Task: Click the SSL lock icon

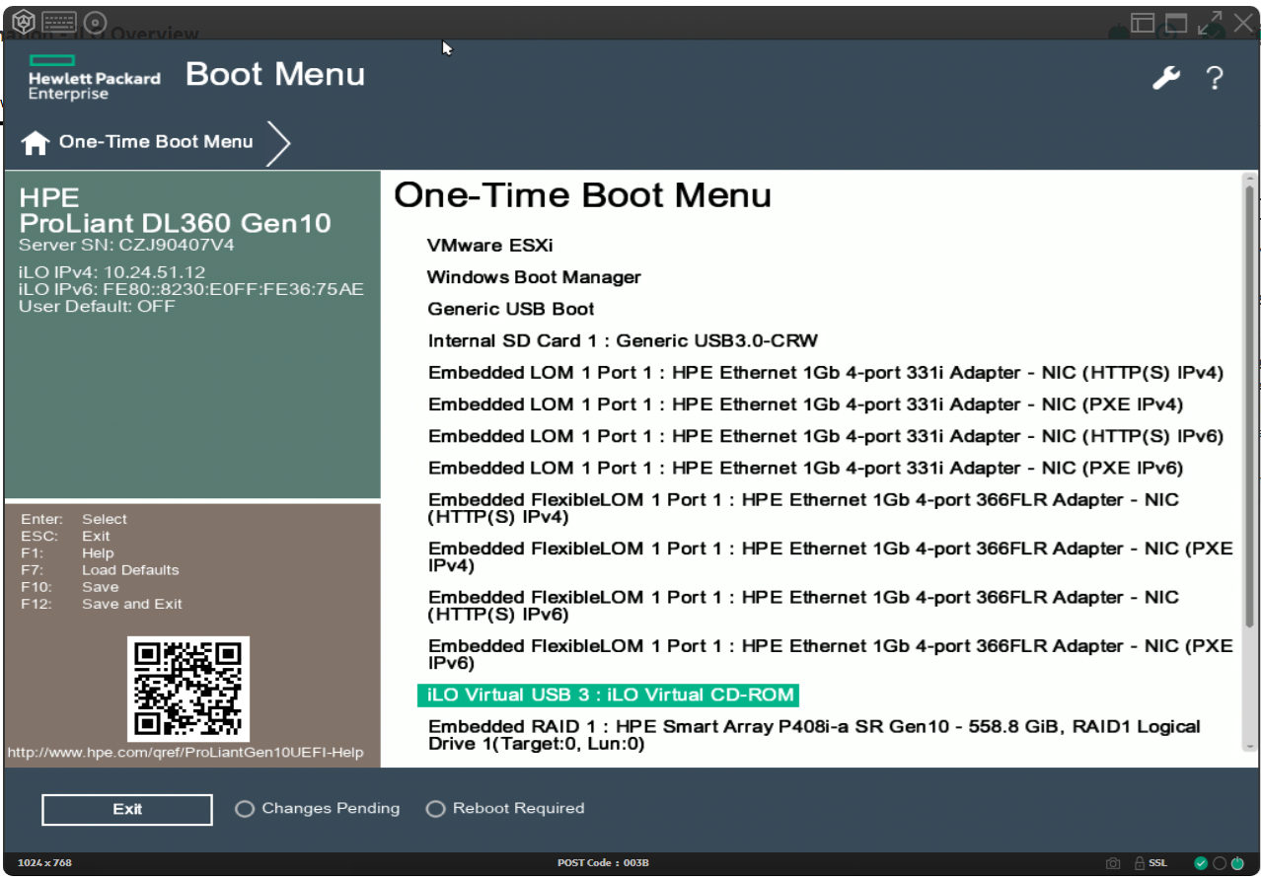Action: tap(1140, 863)
